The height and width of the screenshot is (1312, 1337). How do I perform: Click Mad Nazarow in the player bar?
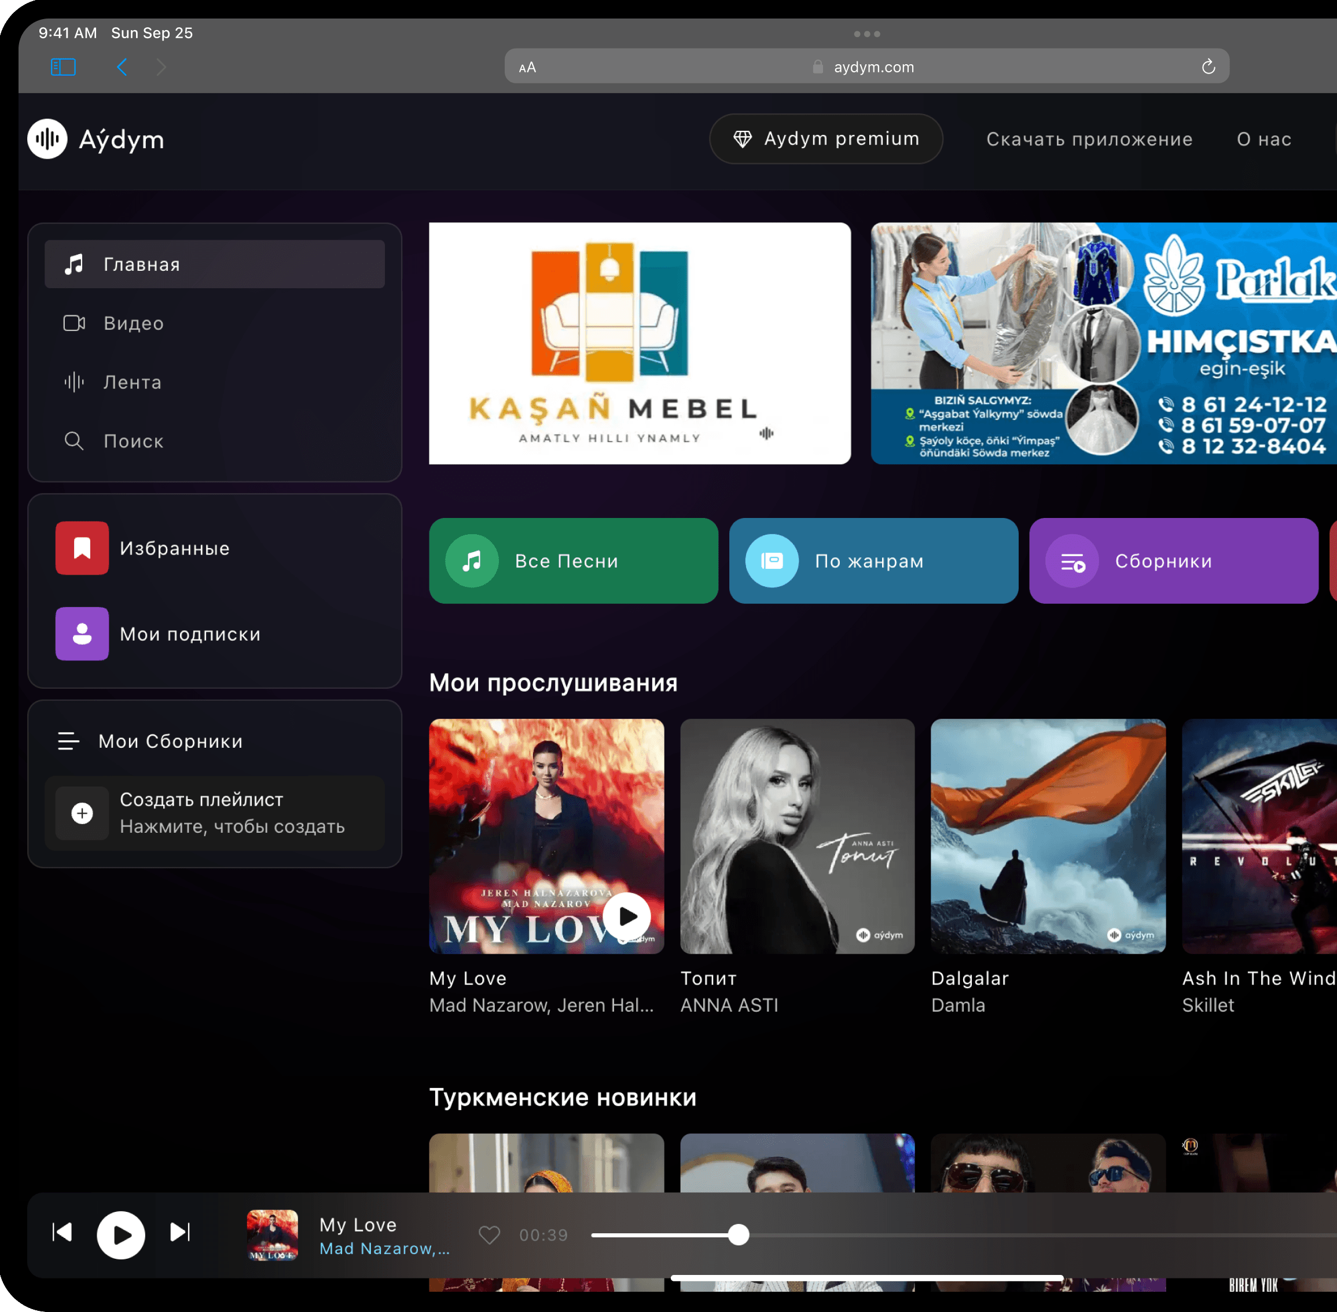coord(384,1248)
